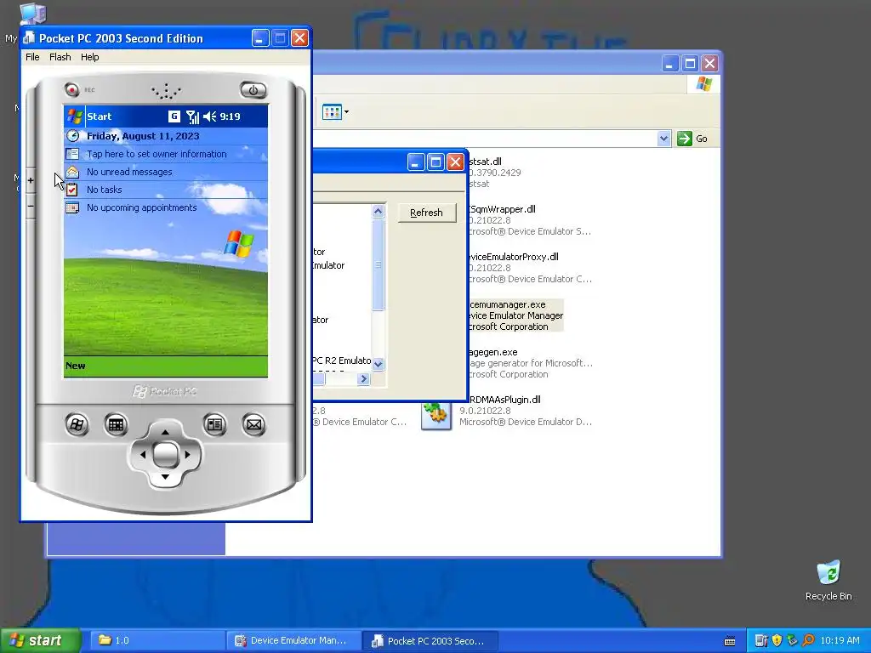Screen dimensions: 871x653
Task: Tap the tasks checkbox icon
Action: pyautogui.click(x=71, y=190)
